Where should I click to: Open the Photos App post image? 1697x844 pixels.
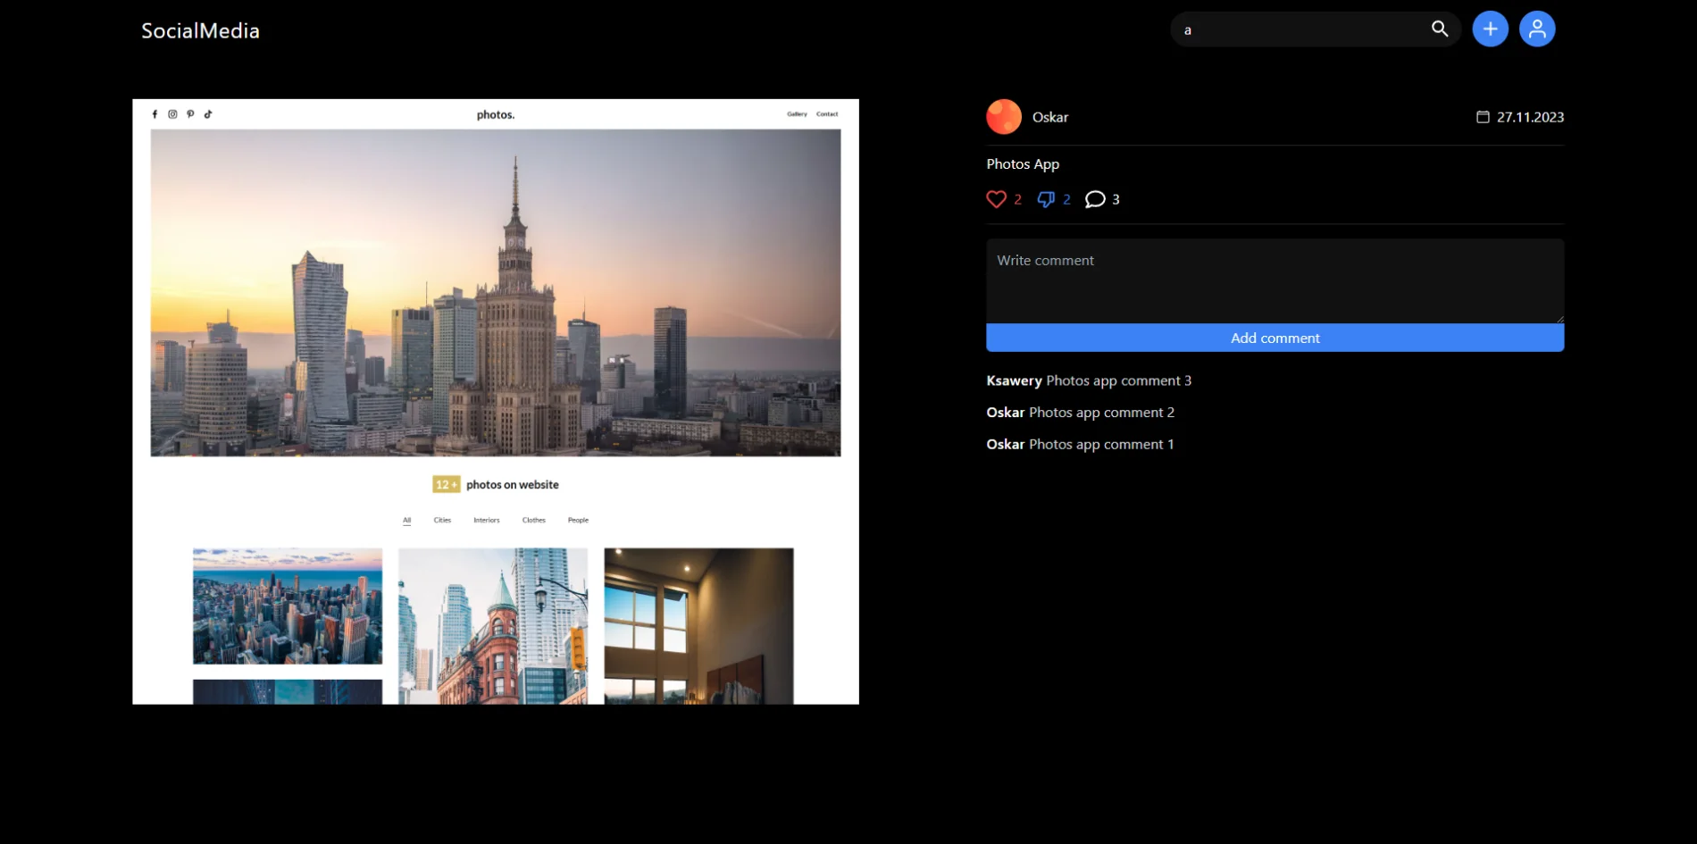point(496,402)
